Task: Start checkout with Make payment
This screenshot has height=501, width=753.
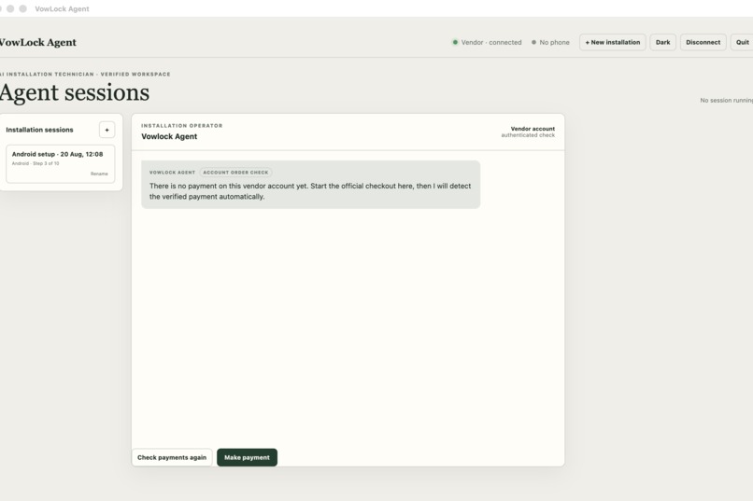Action: (247, 457)
